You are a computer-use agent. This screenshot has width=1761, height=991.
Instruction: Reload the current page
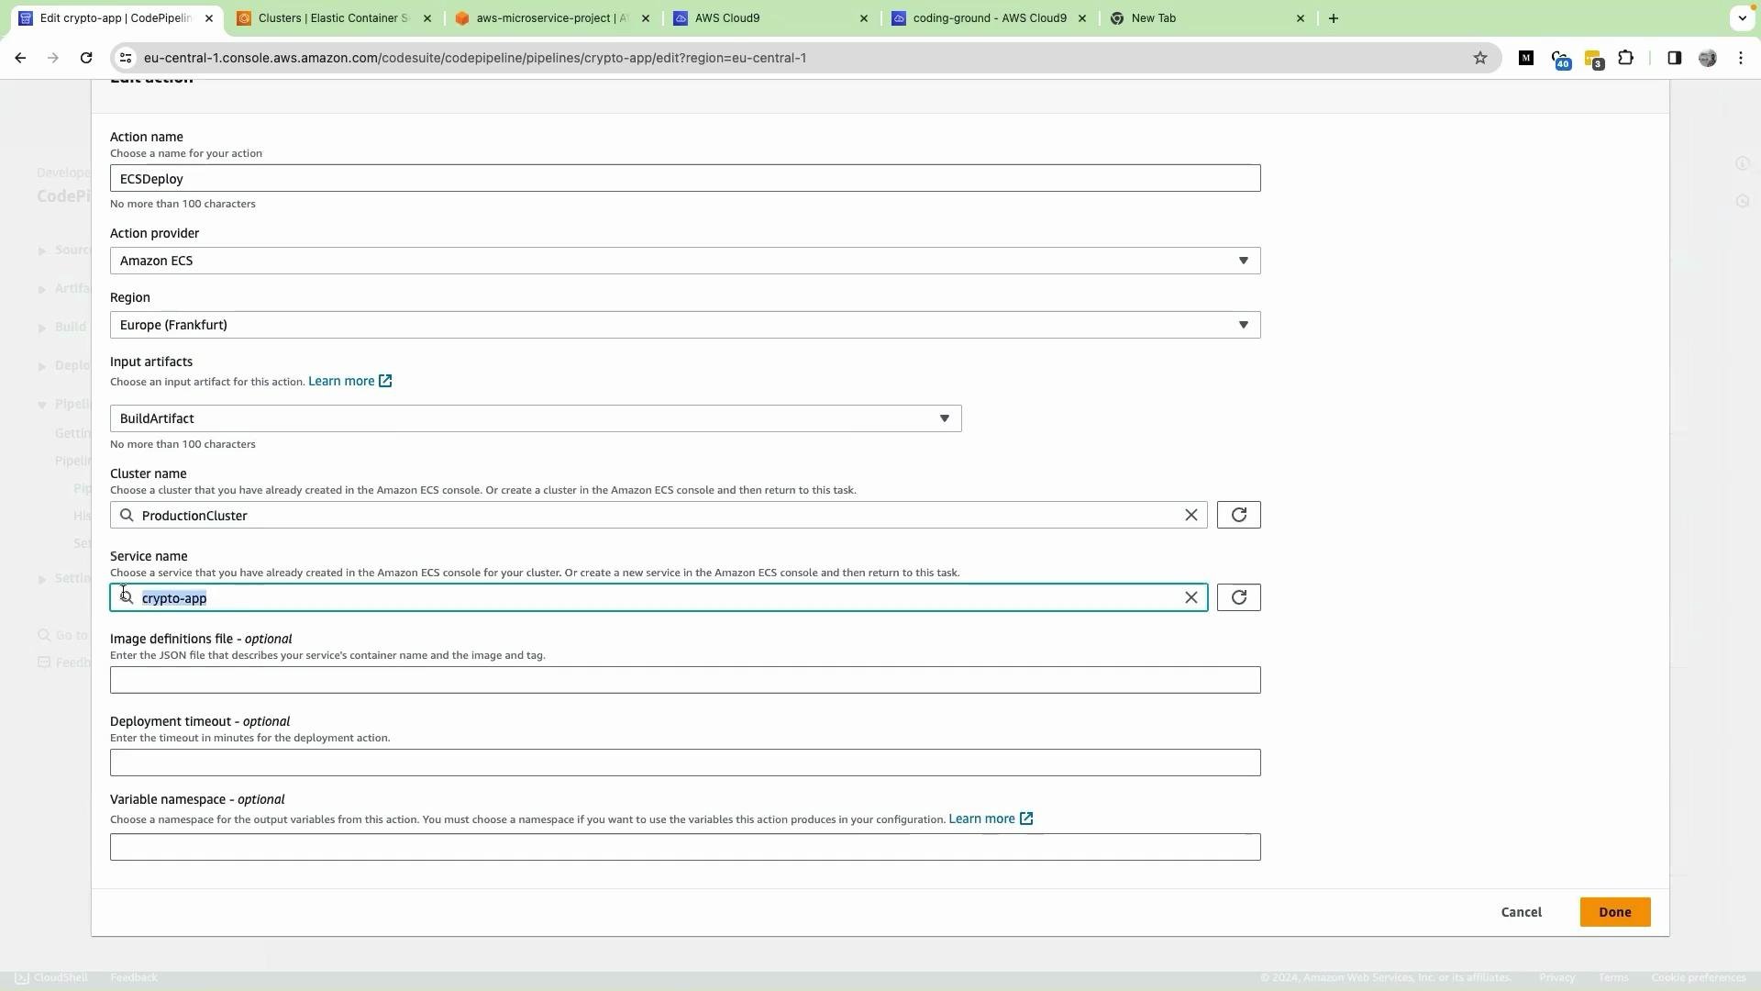point(86,58)
